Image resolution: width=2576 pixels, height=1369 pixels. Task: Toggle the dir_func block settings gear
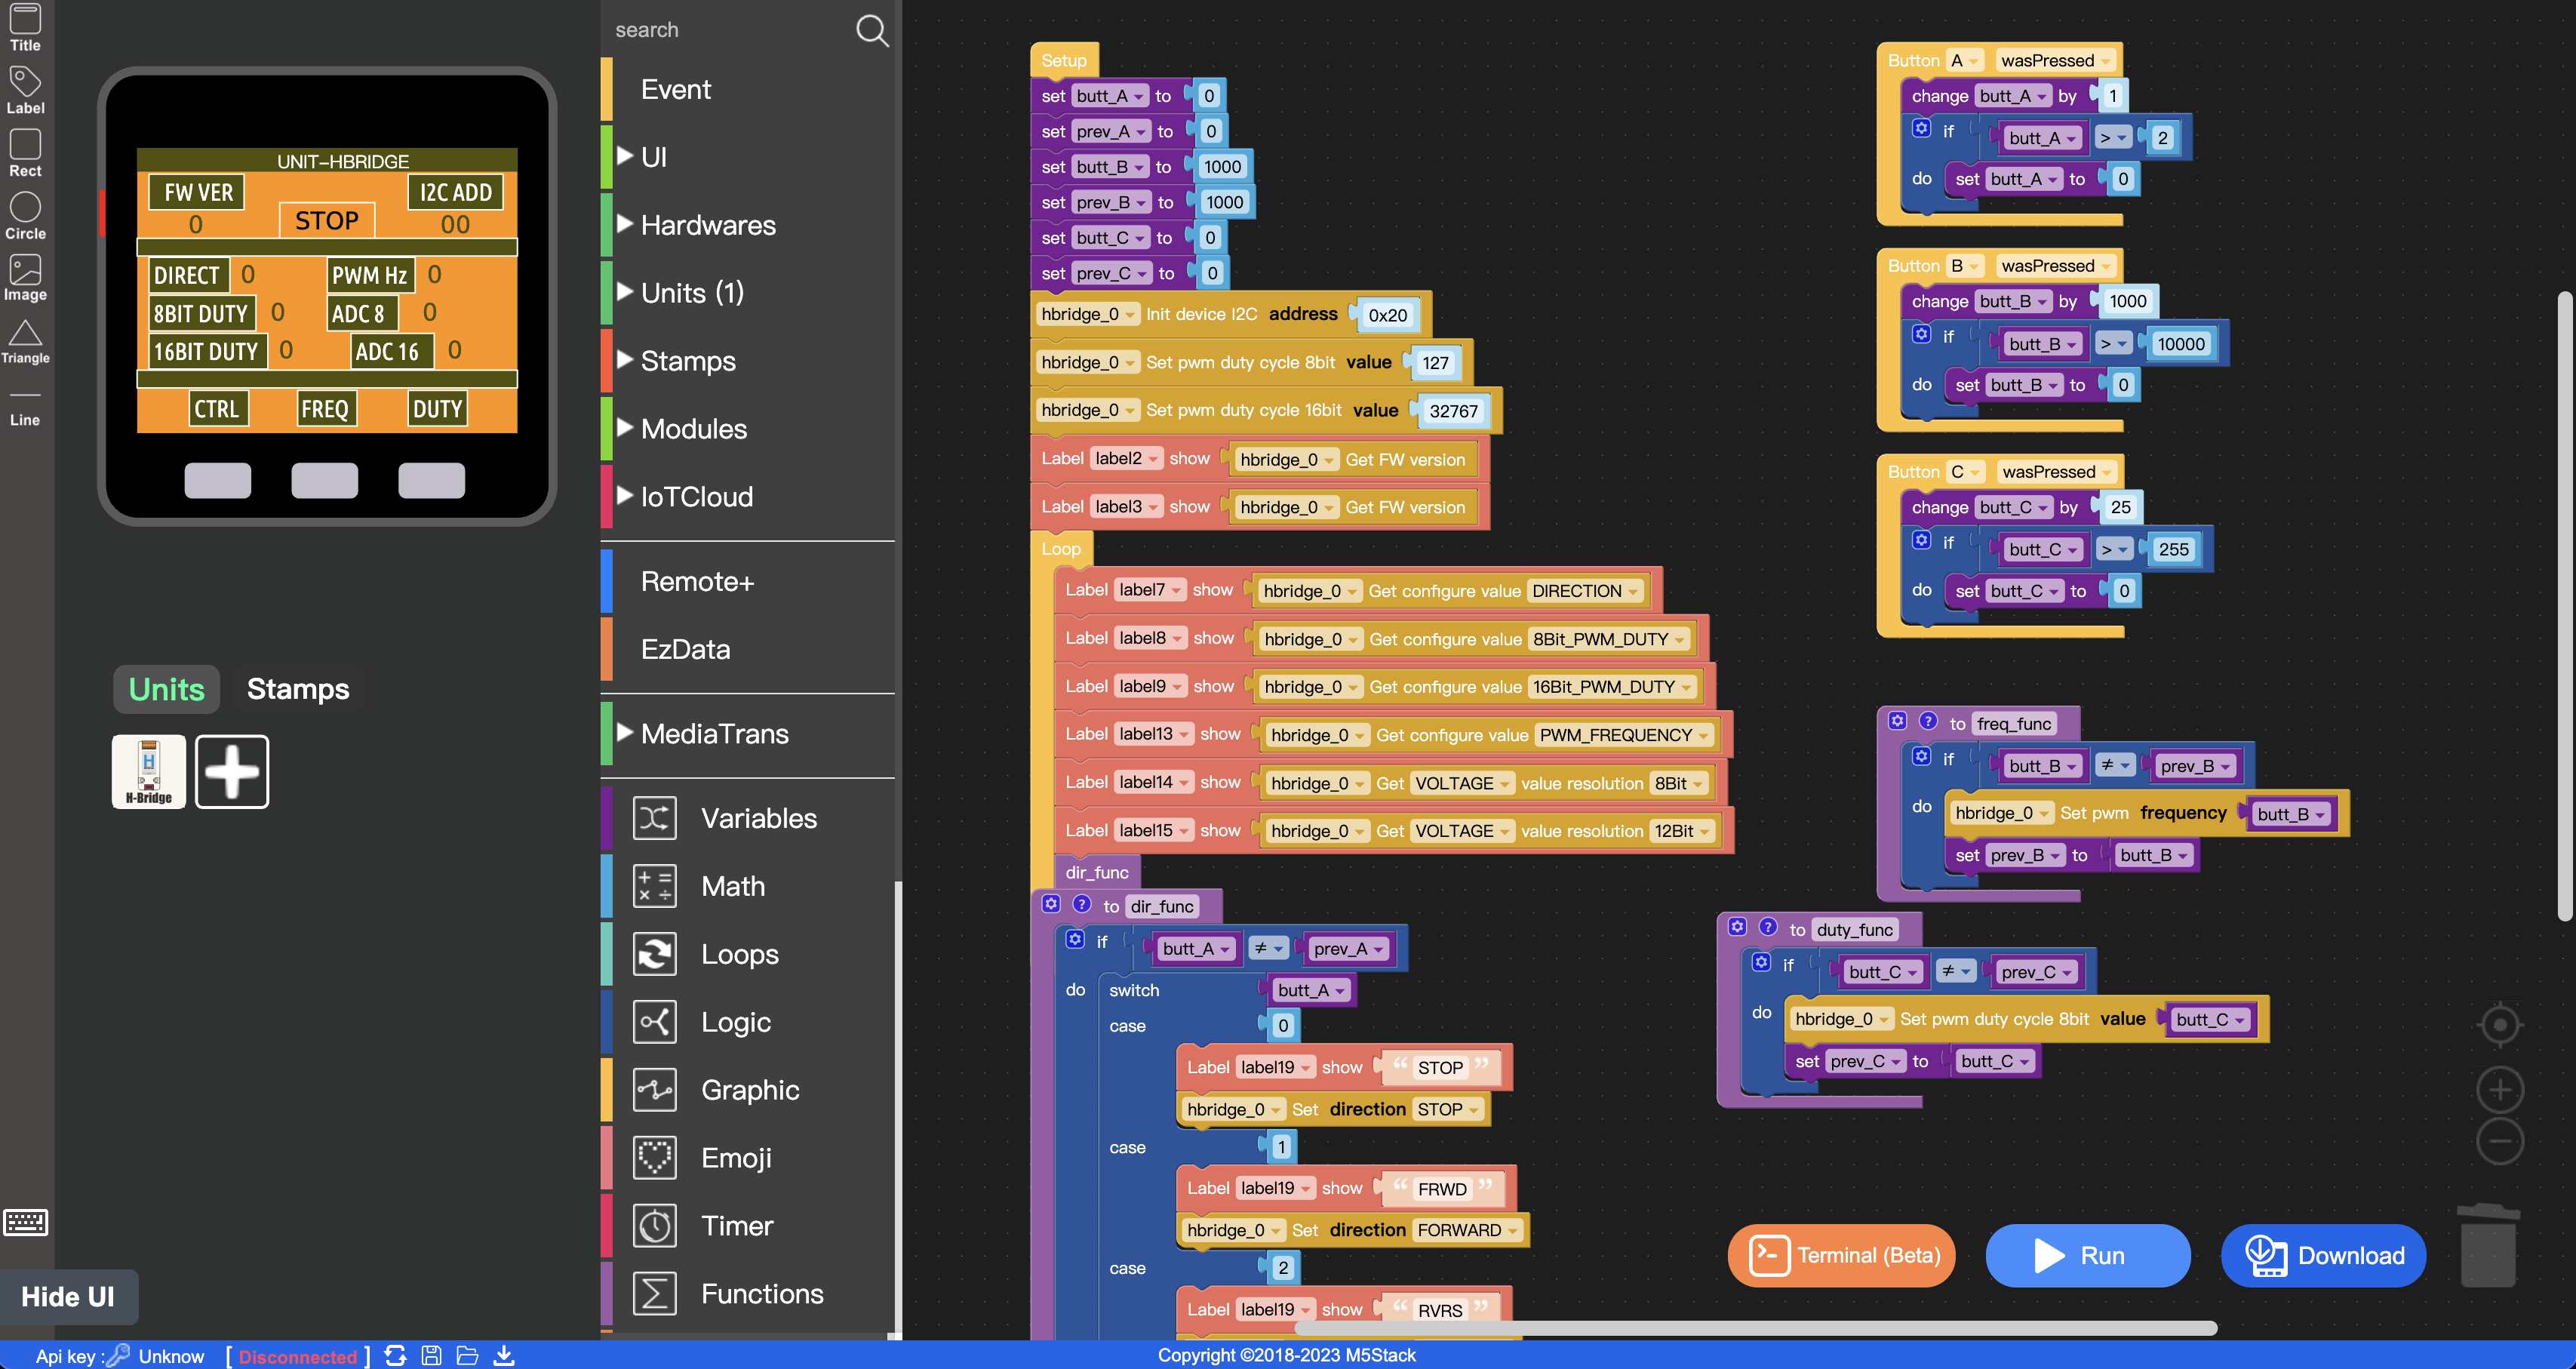click(1051, 904)
